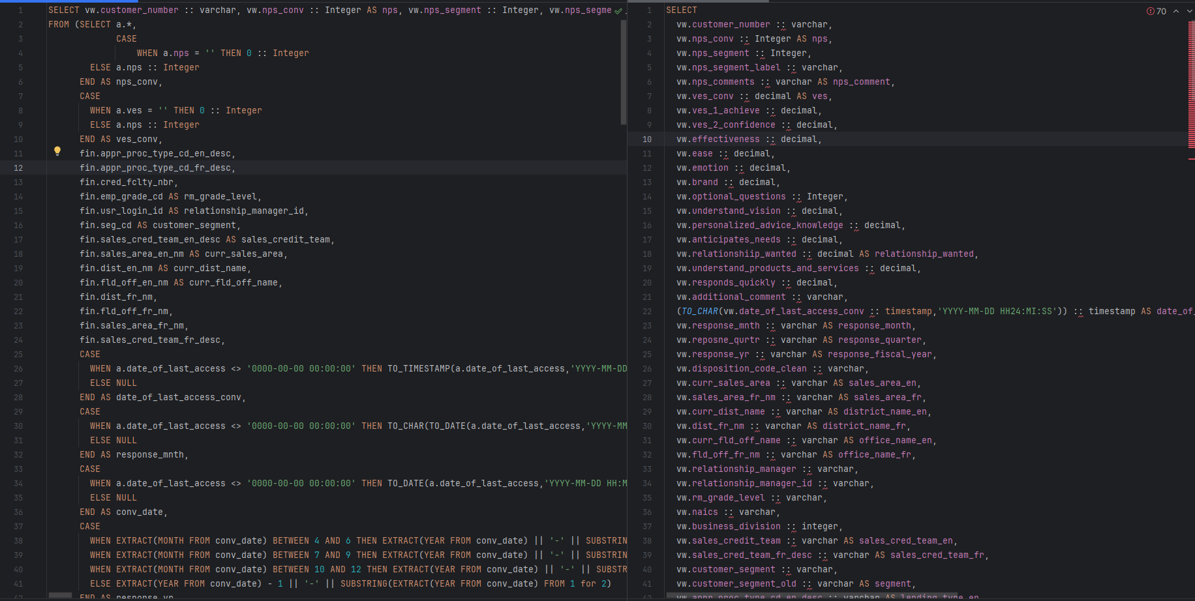Image resolution: width=1195 pixels, height=601 pixels.
Task: Click END AS conv_date on left line 36
Action: coord(121,512)
